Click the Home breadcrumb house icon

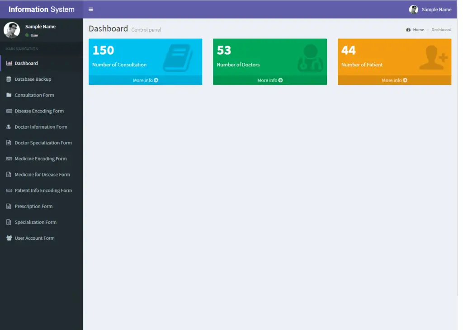click(407, 29)
